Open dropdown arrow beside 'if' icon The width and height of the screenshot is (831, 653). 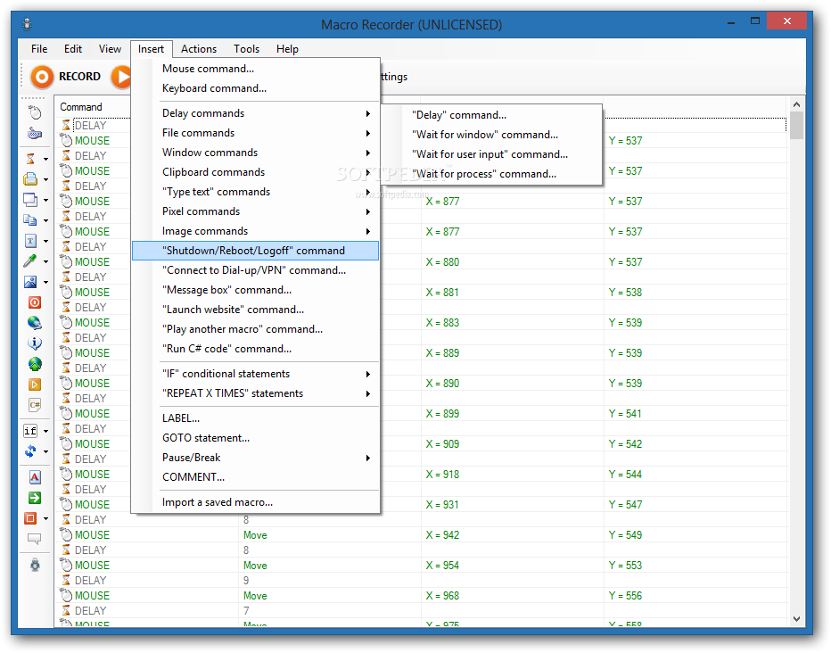pyautogui.click(x=45, y=431)
